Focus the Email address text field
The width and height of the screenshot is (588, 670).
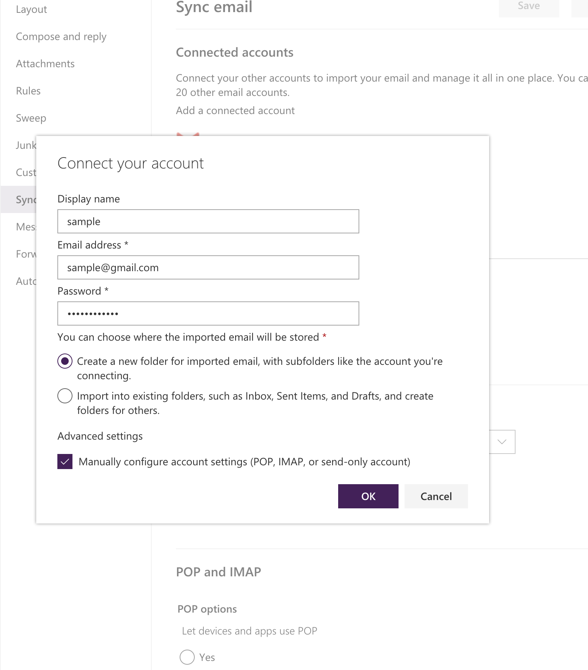pos(208,267)
